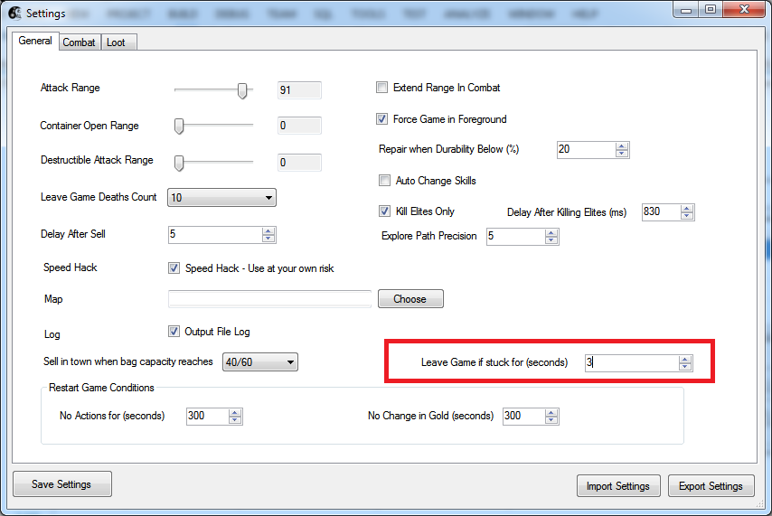Close the Settings window
Image resolution: width=772 pixels, height=516 pixels.
745,9
